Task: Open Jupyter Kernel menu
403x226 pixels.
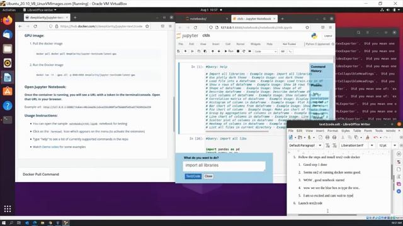Action: pyautogui.click(x=241, y=44)
